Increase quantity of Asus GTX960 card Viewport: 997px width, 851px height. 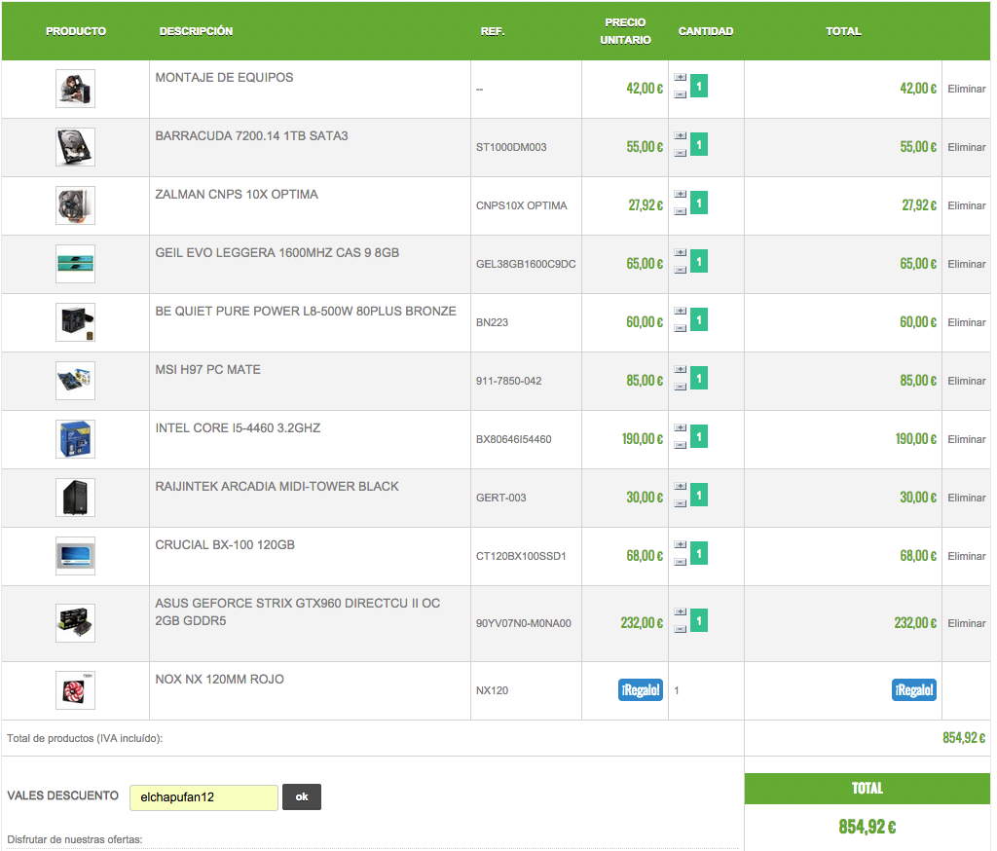[680, 612]
